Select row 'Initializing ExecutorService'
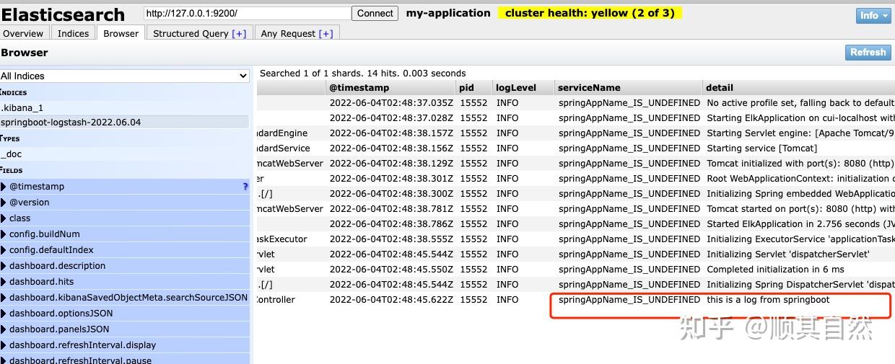The width and height of the screenshot is (895, 364). click(x=575, y=239)
